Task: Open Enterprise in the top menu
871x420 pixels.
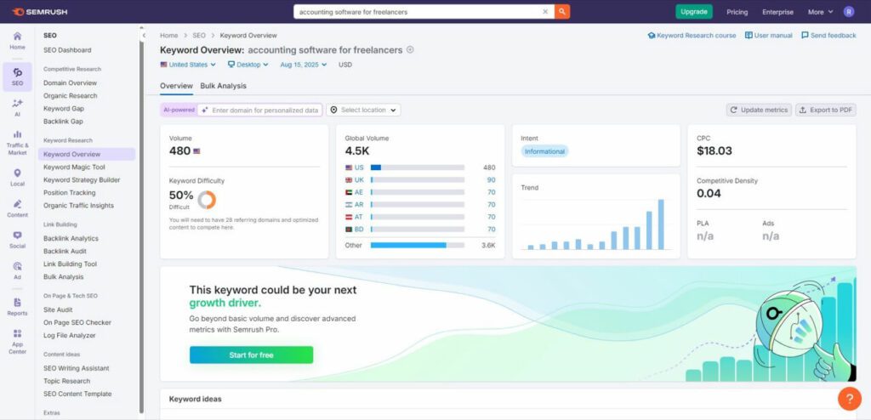Action: pos(777,12)
